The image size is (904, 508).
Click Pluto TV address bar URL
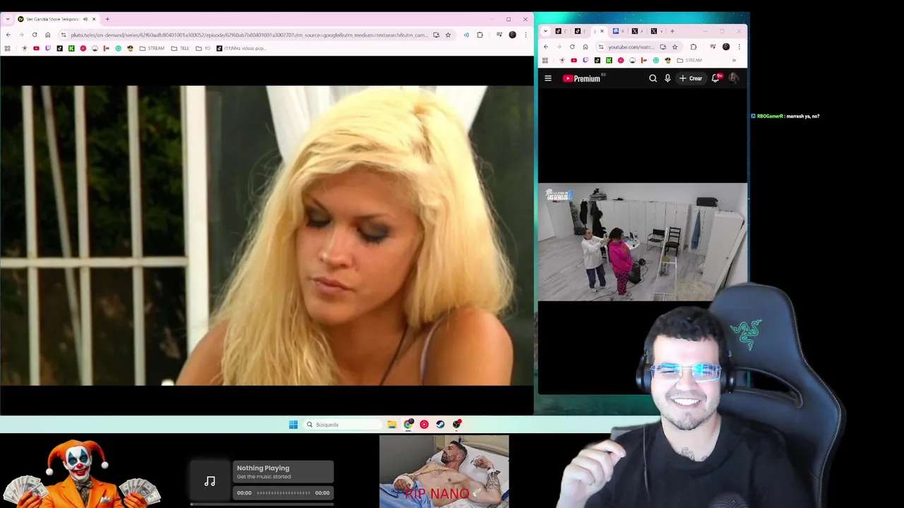tap(249, 35)
